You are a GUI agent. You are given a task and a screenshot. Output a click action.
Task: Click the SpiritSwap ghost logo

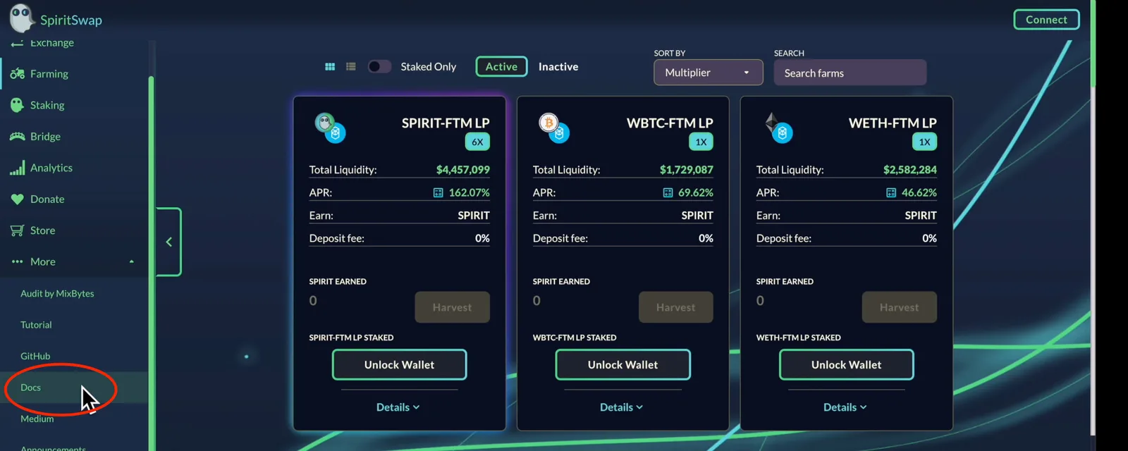pos(21,18)
